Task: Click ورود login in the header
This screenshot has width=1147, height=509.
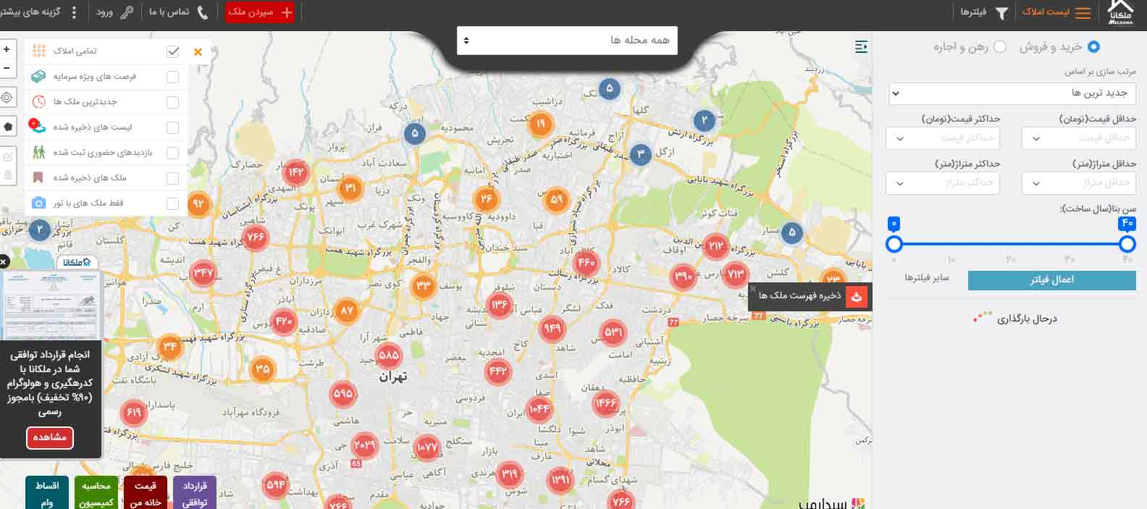Action: 104,12
